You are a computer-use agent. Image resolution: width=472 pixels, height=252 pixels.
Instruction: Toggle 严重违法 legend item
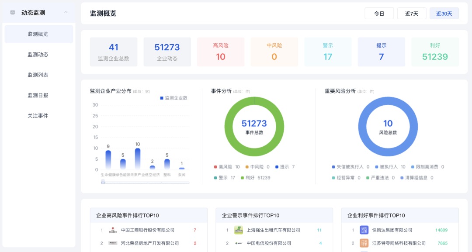click(381, 178)
